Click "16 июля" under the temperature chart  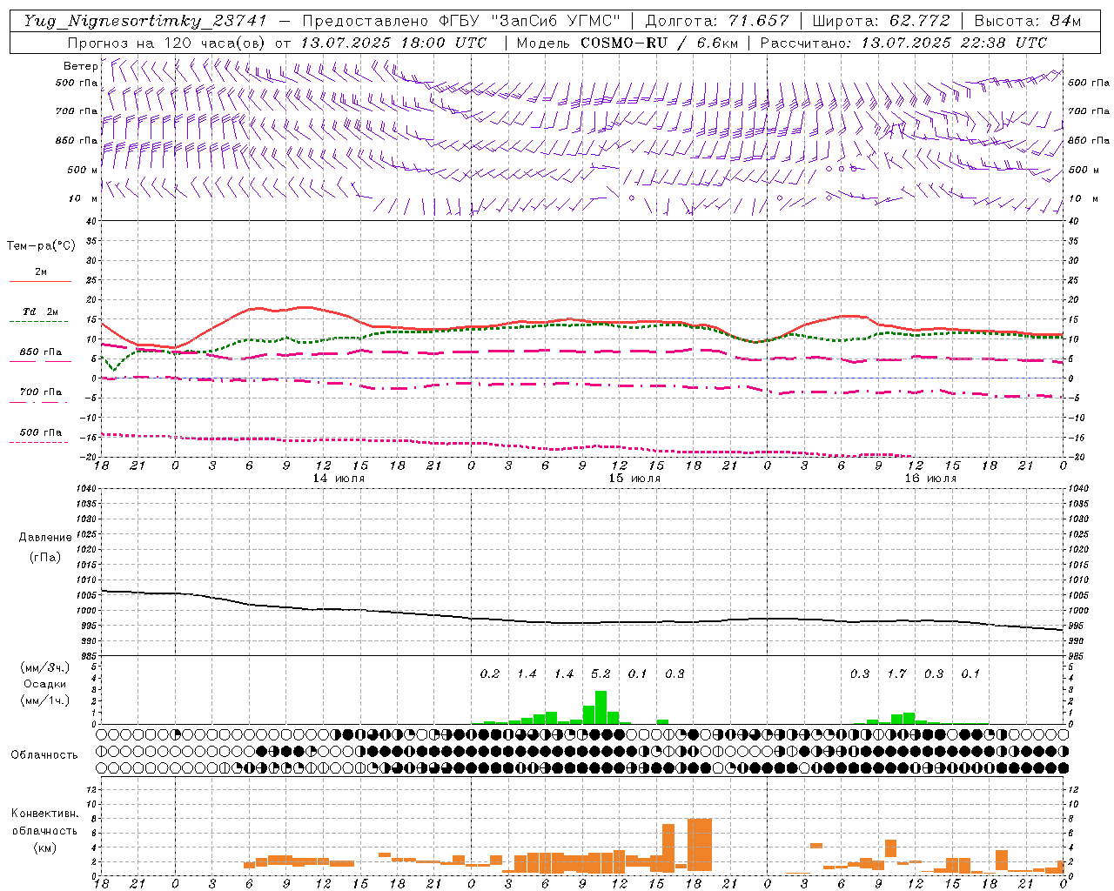[x=930, y=479]
